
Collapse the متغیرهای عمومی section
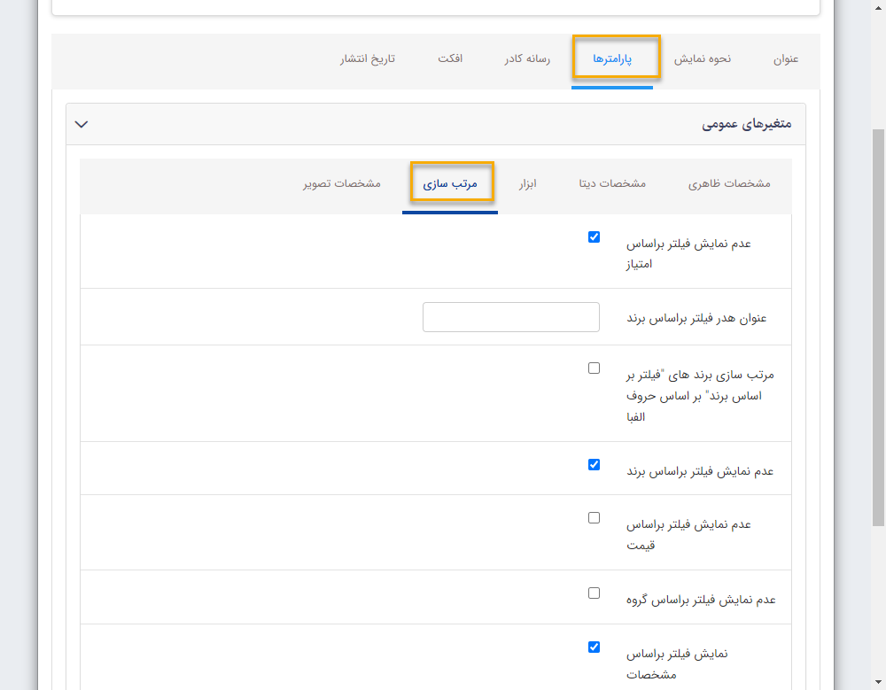pos(81,124)
